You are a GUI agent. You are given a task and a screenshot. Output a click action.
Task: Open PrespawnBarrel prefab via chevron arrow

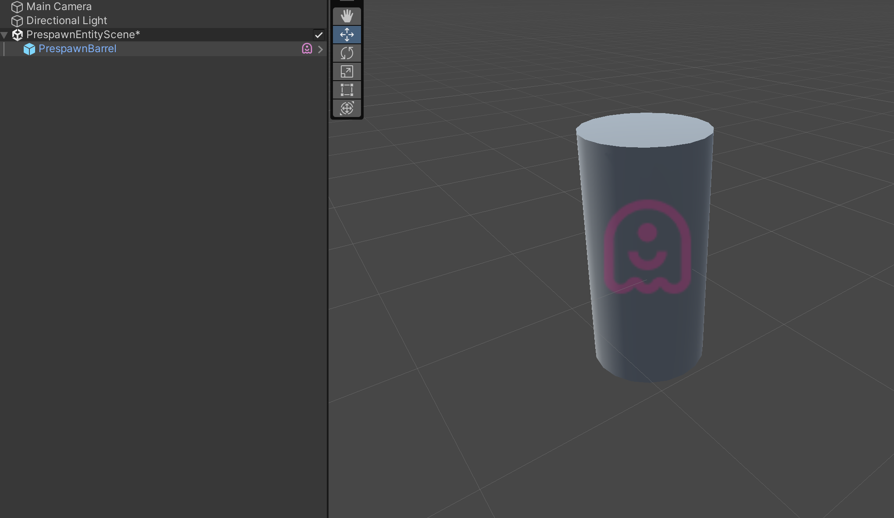tap(321, 49)
